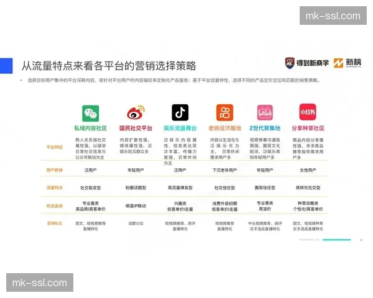Select the red Weibo eye logo
This screenshot has height=298, width=373.
(x=136, y=112)
